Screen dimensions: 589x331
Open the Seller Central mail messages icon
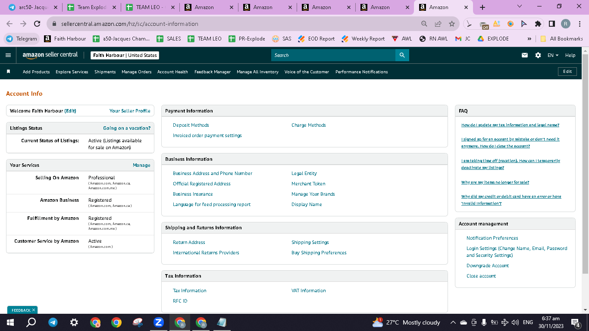(525, 55)
